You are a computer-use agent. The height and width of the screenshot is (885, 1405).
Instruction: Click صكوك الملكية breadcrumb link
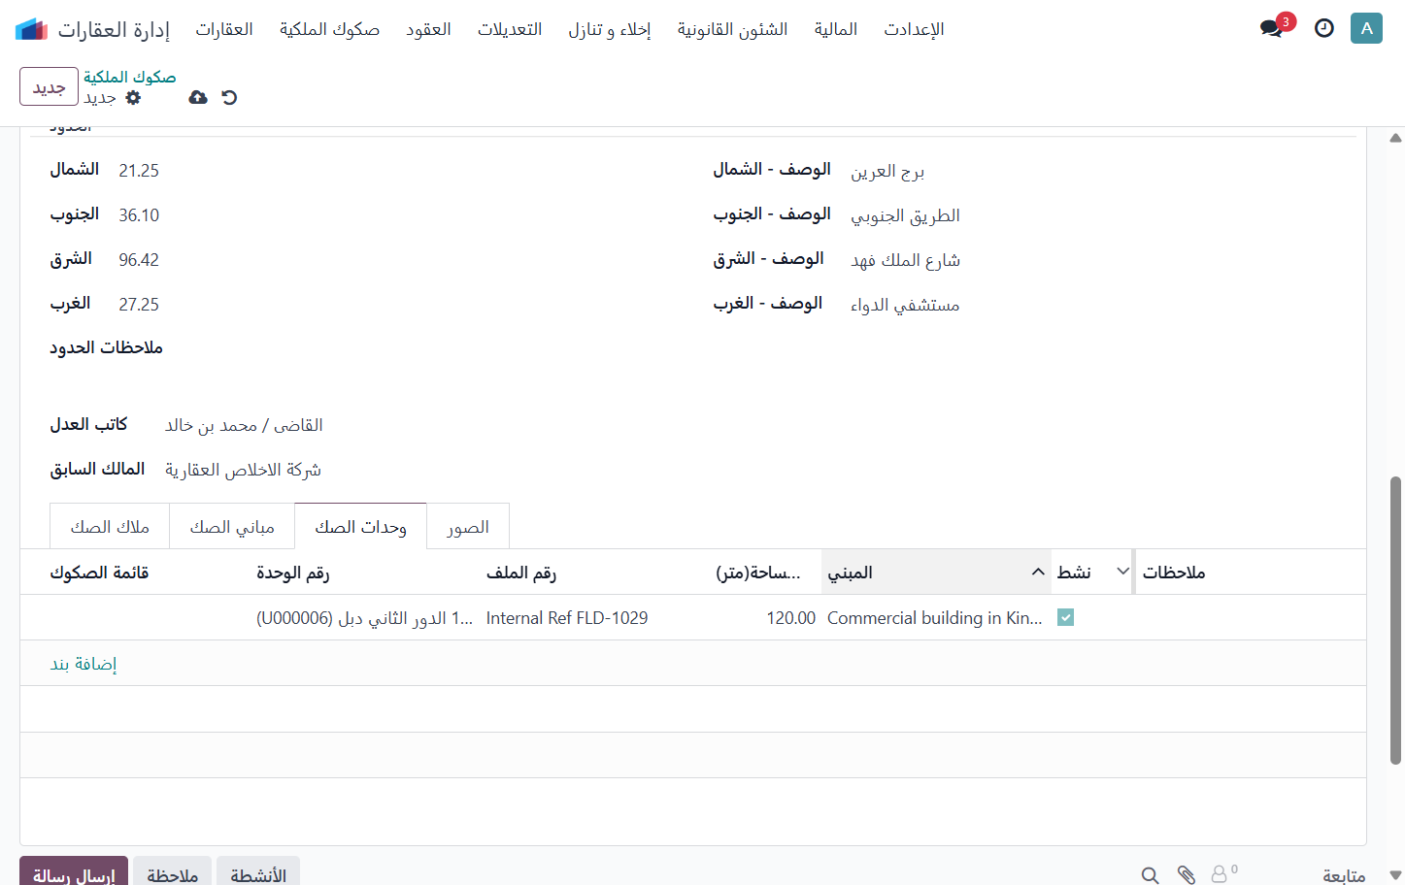[130, 77]
